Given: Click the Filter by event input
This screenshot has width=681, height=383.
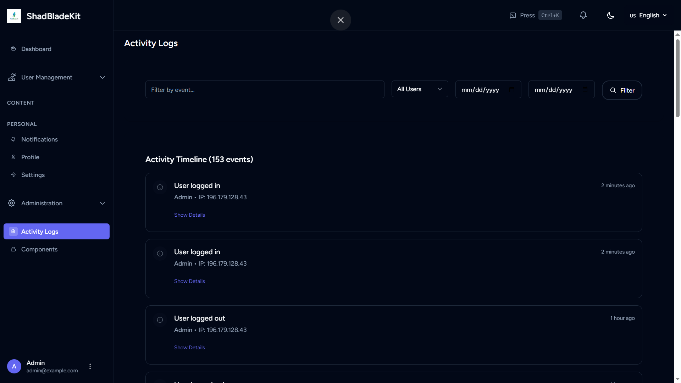Looking at the screenshot, I should click(x=265, y=90).
